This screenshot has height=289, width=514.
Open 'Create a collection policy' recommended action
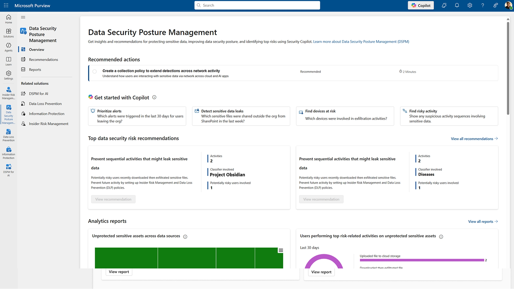click(293, 73)
